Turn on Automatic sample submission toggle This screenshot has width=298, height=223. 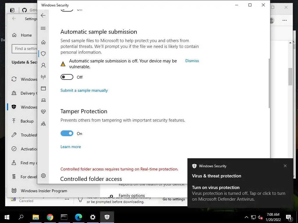pyautogui.click(x=67, y=77)
